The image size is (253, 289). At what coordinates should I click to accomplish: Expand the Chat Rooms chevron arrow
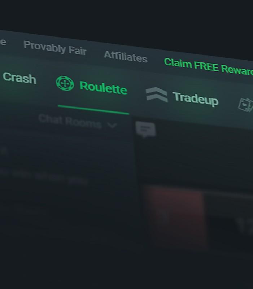[x=112, y=125]
